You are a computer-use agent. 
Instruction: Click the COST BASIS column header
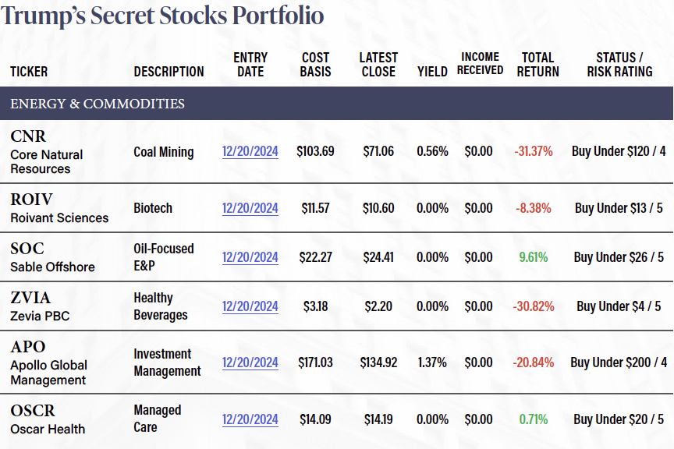315,65
